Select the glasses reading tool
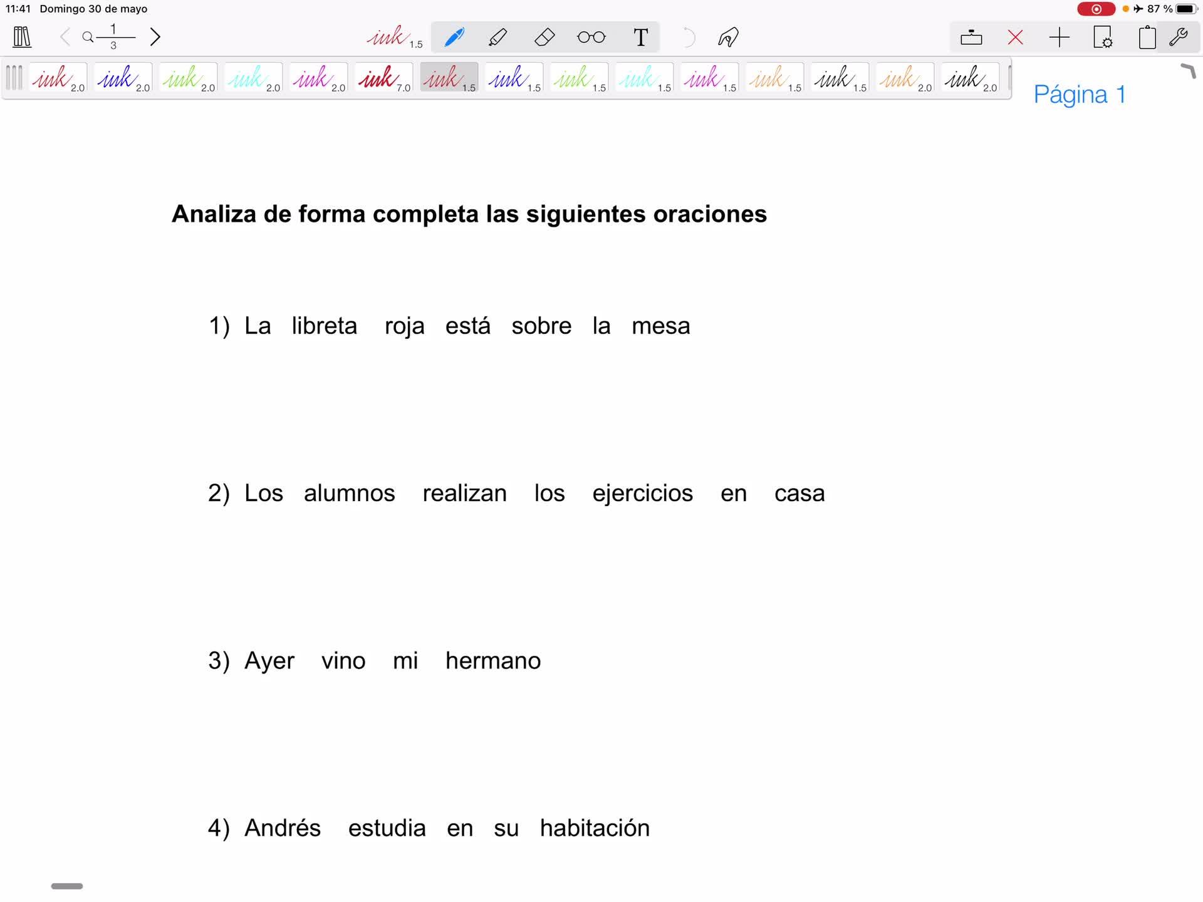Viewport: 1203px width, 902px height. (591, 37)
